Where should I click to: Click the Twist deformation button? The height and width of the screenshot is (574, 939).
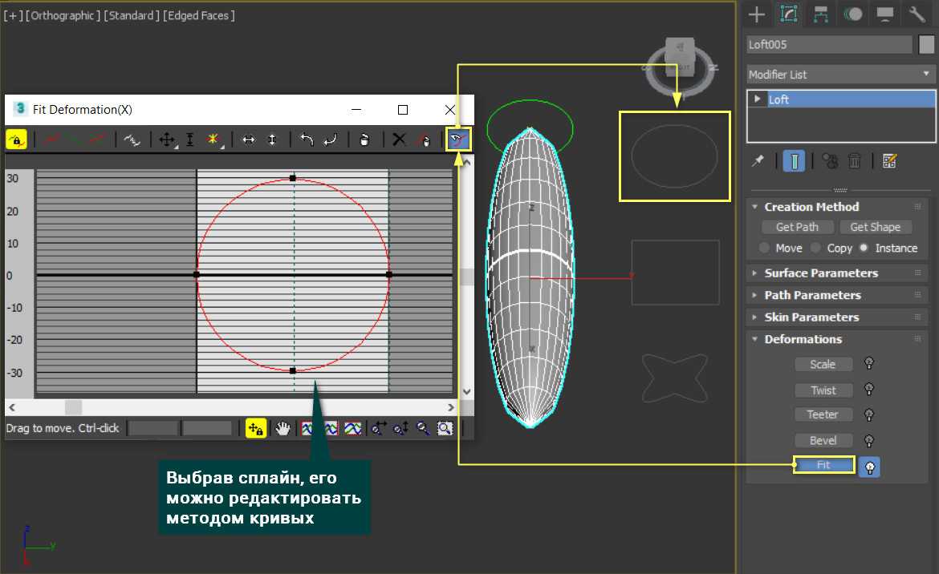[x=823, y=390]
